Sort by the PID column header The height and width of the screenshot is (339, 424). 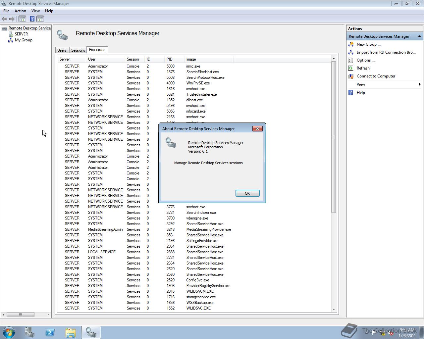click(174, 59)
